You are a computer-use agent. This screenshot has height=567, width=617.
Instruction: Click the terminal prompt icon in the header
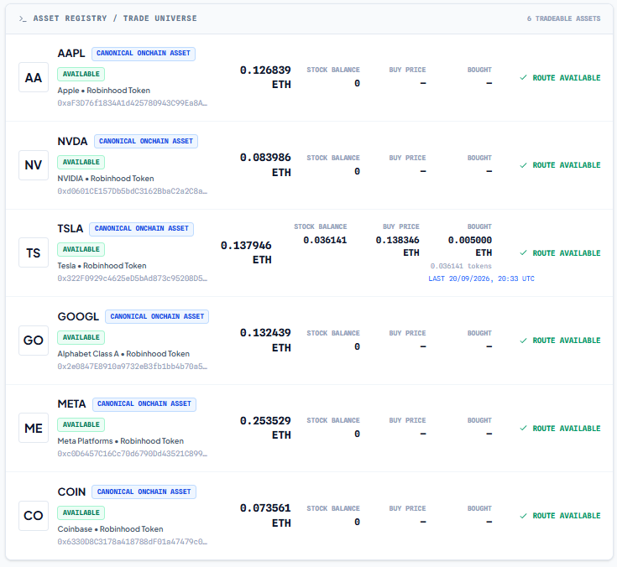pos(23,18)
